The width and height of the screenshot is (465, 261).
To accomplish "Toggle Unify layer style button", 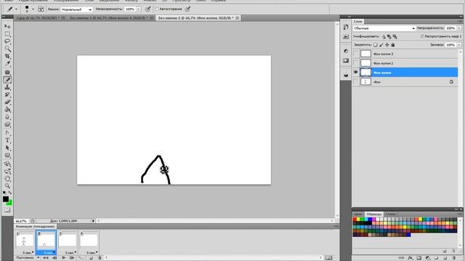I will pos(395,37).
